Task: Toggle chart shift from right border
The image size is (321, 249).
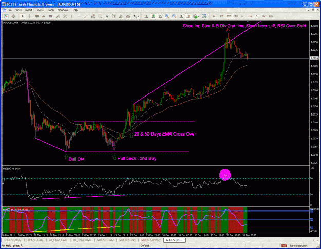Action: pyautogui.click(x=188, y=16)
